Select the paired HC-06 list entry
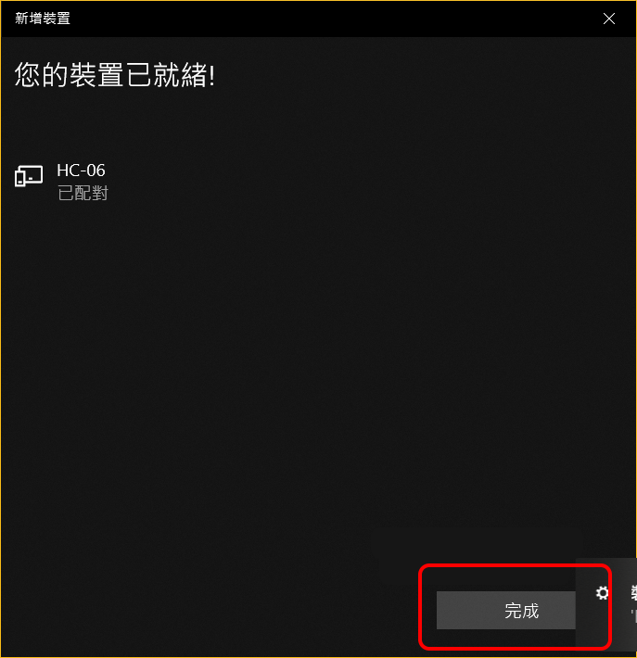Screen dimensions: 637x658 (61, 182)
